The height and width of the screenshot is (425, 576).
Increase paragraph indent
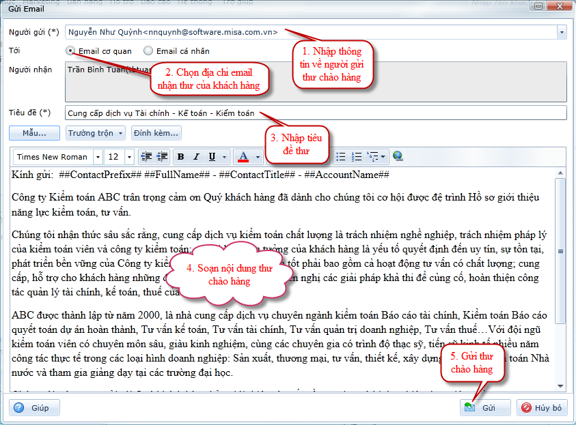tap(162, 157)
